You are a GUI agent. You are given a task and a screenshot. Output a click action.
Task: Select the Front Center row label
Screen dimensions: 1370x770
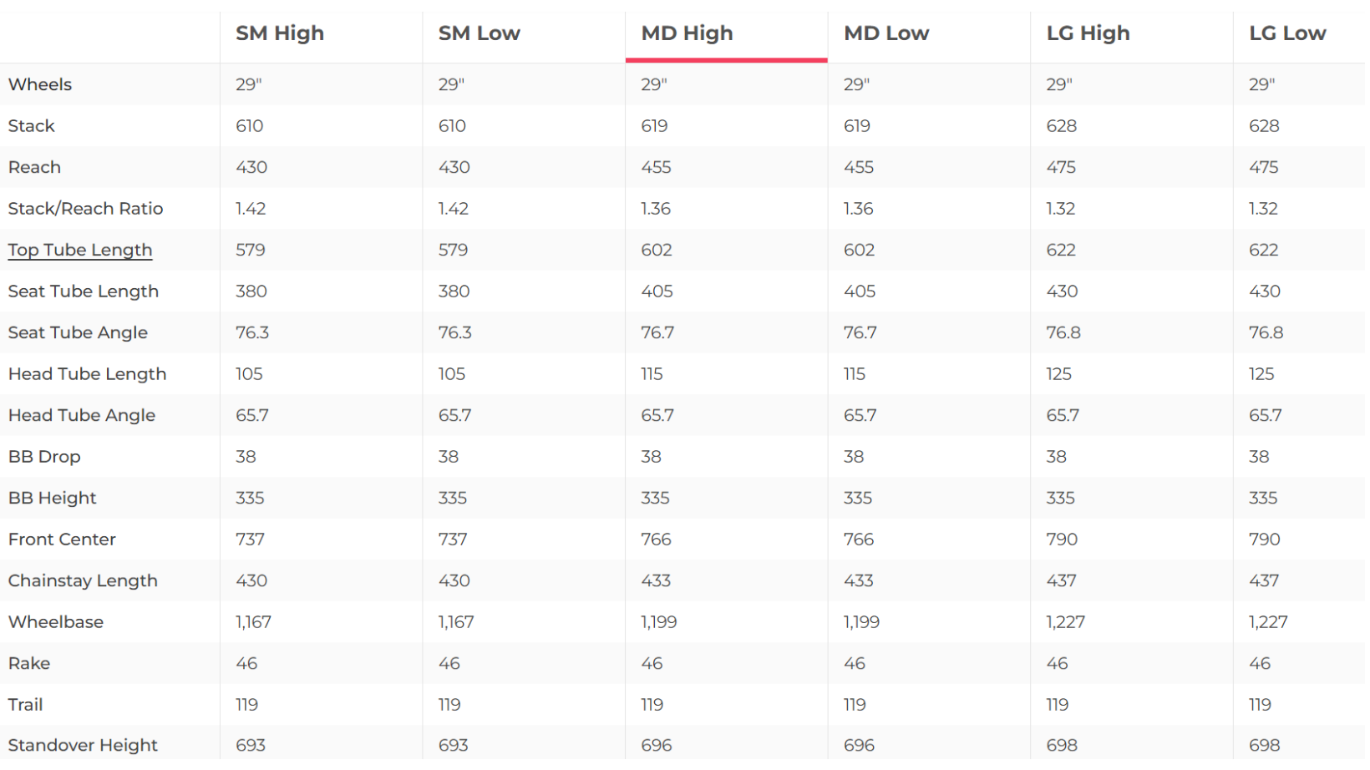click(x=62, y=540)
